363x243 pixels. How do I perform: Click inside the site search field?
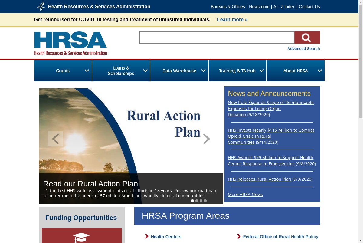click(217, 38)
